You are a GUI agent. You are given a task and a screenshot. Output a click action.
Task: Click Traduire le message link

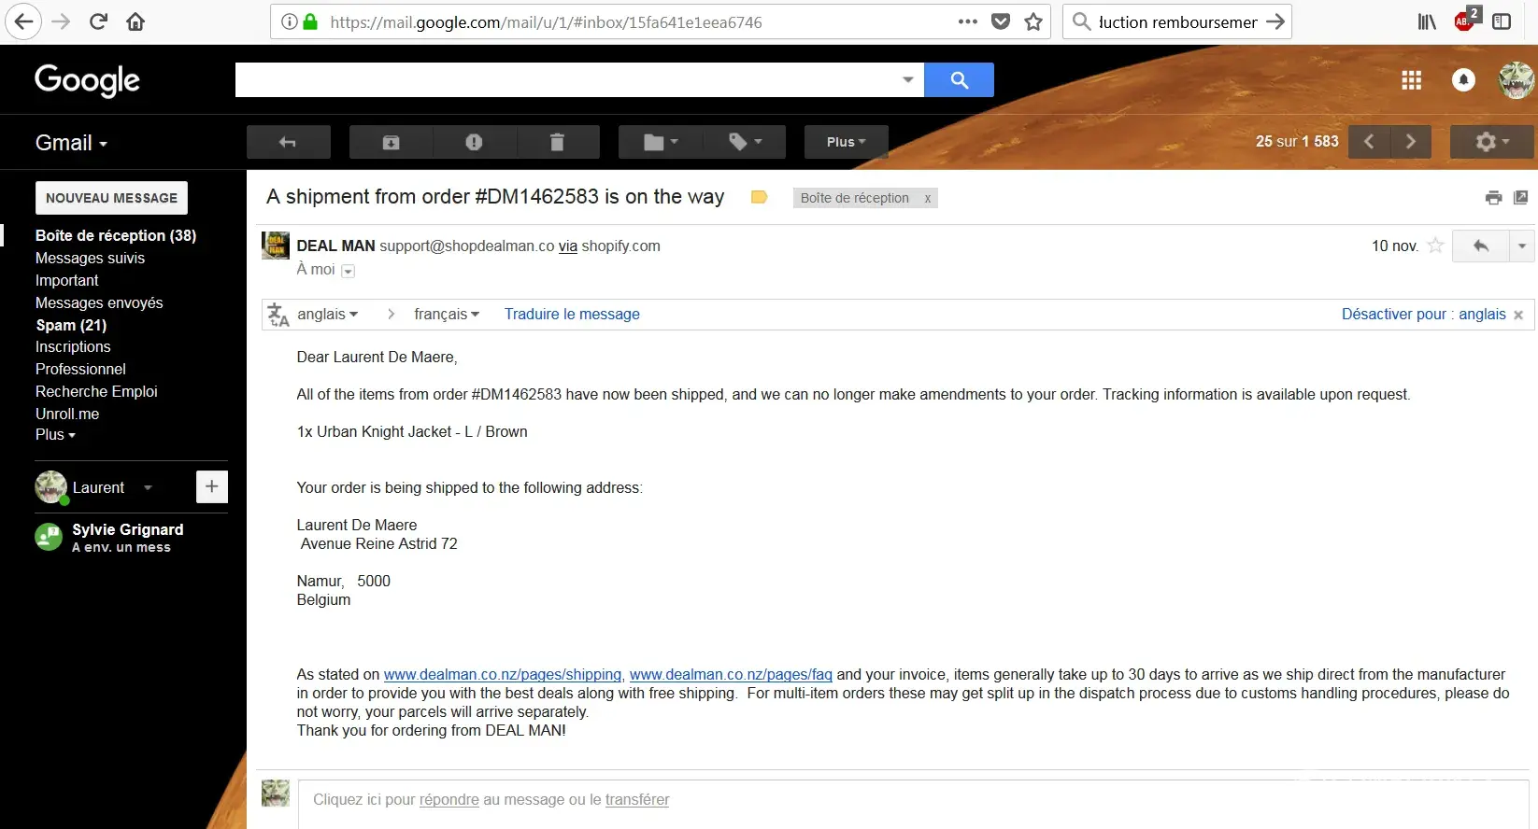point(572,315)
